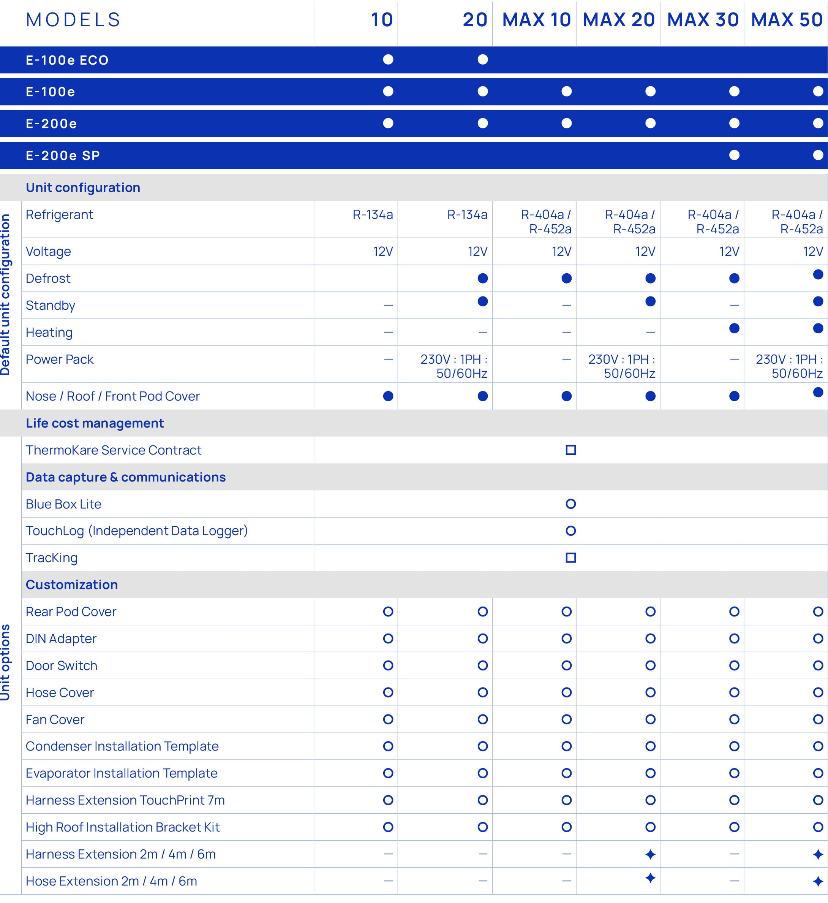Click Harness Extension 2m / 4m / 6m star for MAX 50
This screenshot has width=828, height=903.
coord(818,855)
